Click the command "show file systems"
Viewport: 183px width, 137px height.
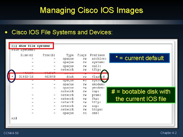[34, 46]
